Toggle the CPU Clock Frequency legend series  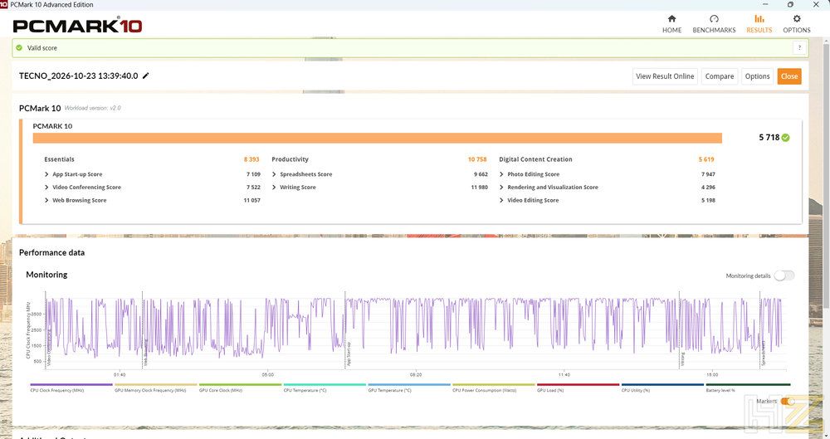pyautogui.click(x=71, y=388)
